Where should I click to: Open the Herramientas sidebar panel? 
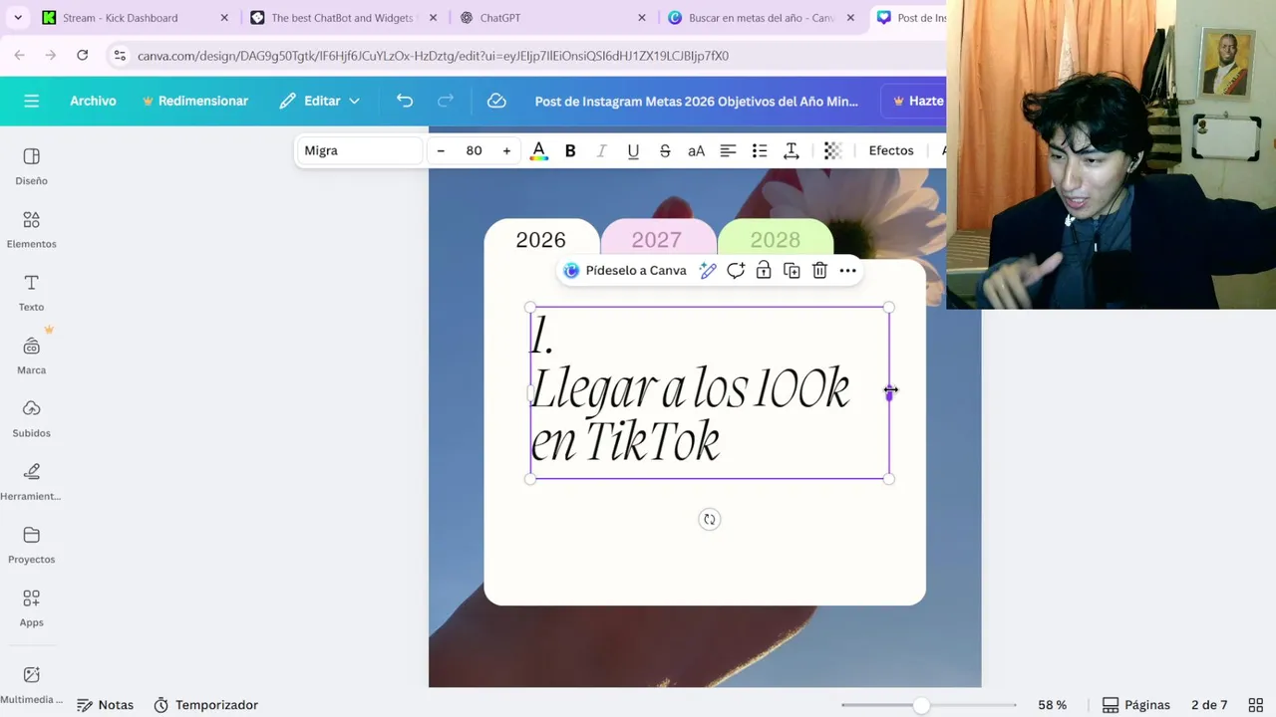tap(31, 482)
